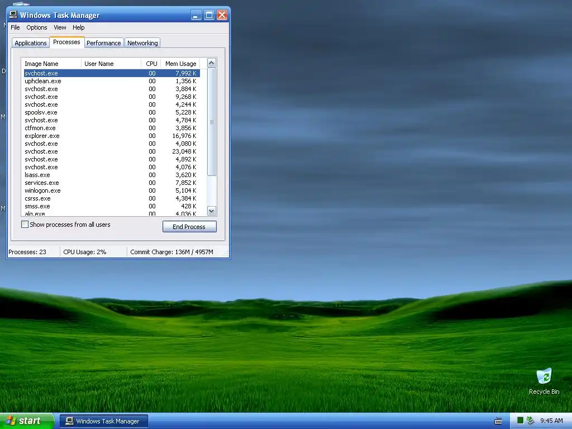
Task: Select svchost.exe using 3,884 K
Action: 112,89
